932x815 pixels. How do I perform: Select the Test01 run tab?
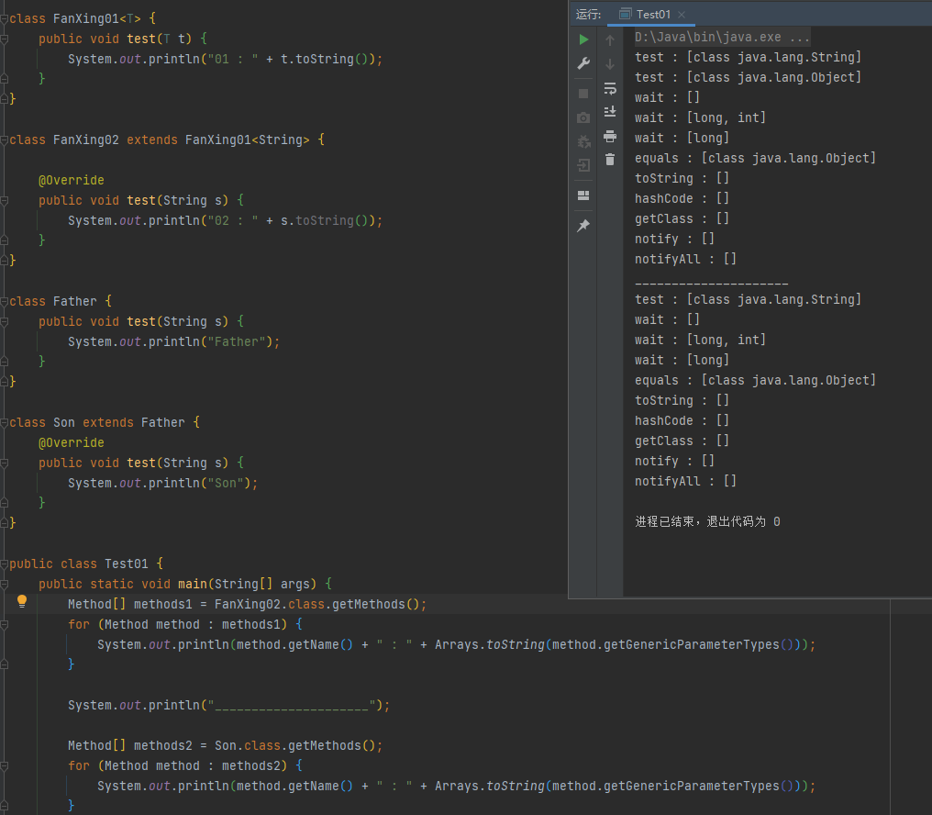click(652, 15)
